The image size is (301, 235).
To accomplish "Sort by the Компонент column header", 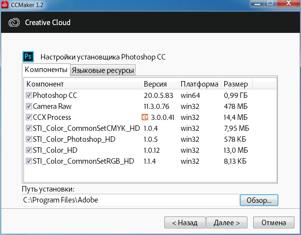I will pyautogui.click(x=83, y=84).
